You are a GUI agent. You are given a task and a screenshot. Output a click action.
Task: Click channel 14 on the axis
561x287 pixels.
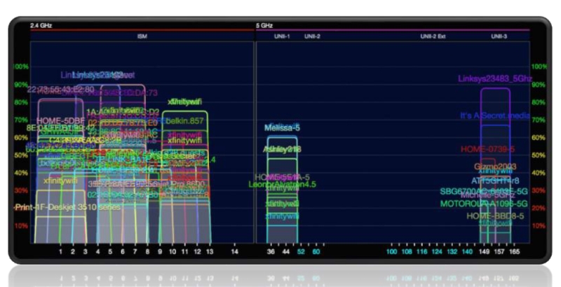pos(234,252)
